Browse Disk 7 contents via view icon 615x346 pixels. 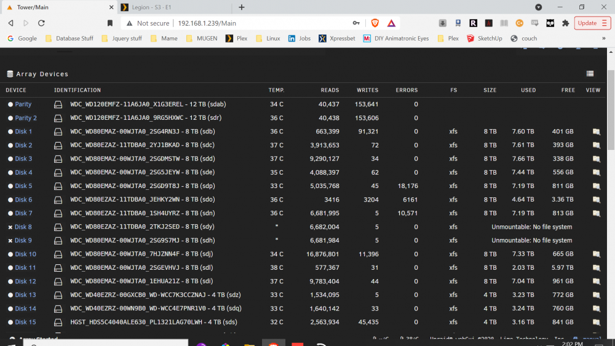click(596, 213)
